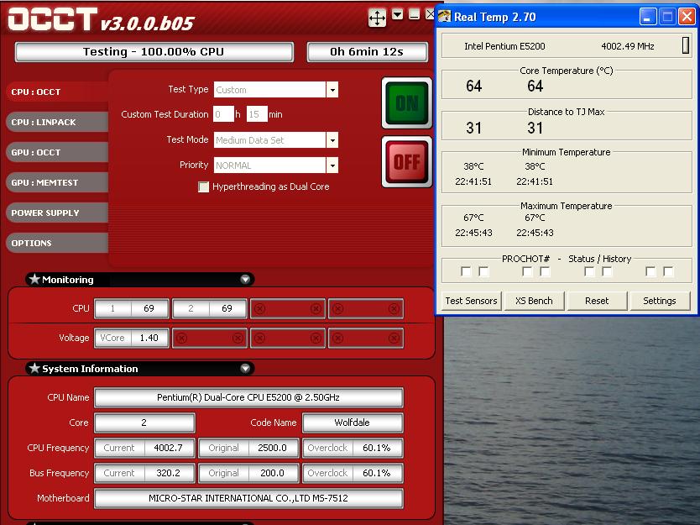Click the green ON start button
Image resolution: width=700 pixels, height=525 pixels.
point(407,103)
